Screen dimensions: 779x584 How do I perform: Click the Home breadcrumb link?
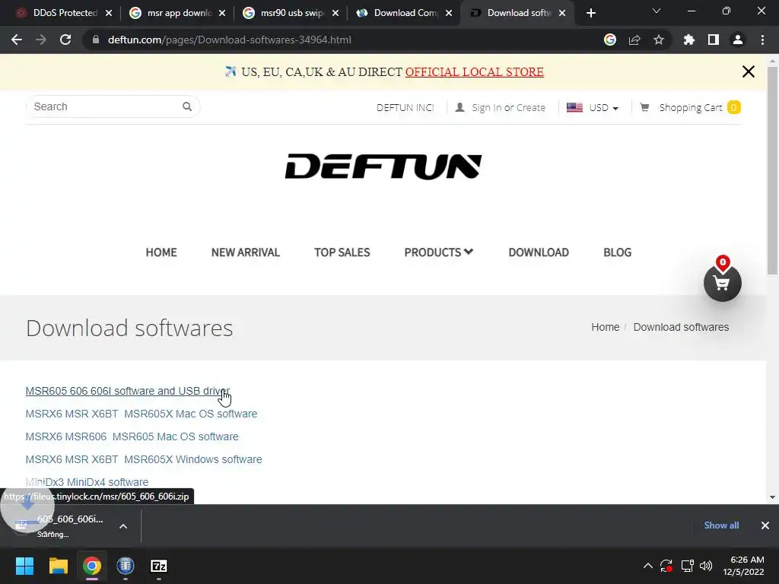605,327
